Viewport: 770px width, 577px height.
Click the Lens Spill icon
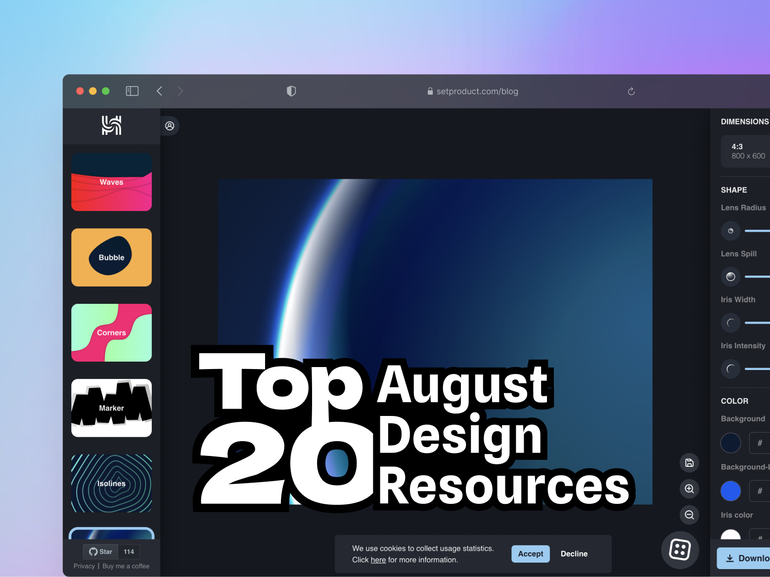point(730,277)
